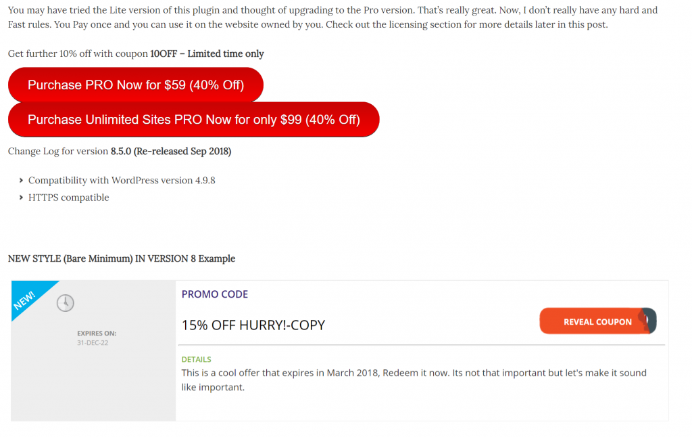The image size is (692, 437).
Task: Click the clock icon on the coupon
Action: point(66,303)
